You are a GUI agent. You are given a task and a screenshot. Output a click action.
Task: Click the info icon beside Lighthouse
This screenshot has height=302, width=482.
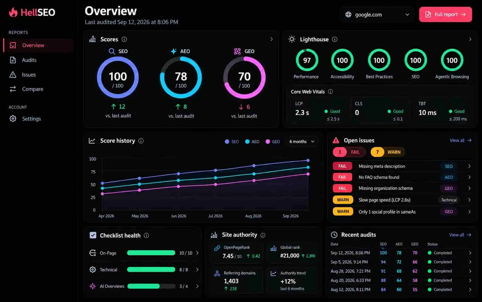pos(335,39)
